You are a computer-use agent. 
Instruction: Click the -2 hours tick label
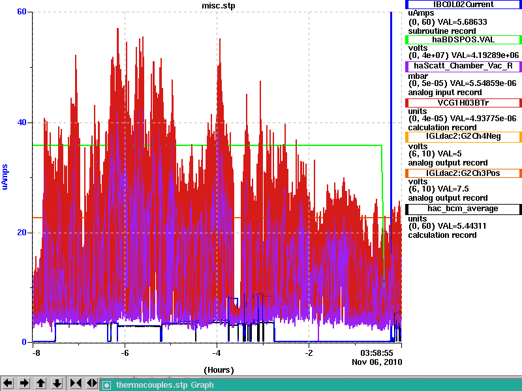(x=309, y=353)
